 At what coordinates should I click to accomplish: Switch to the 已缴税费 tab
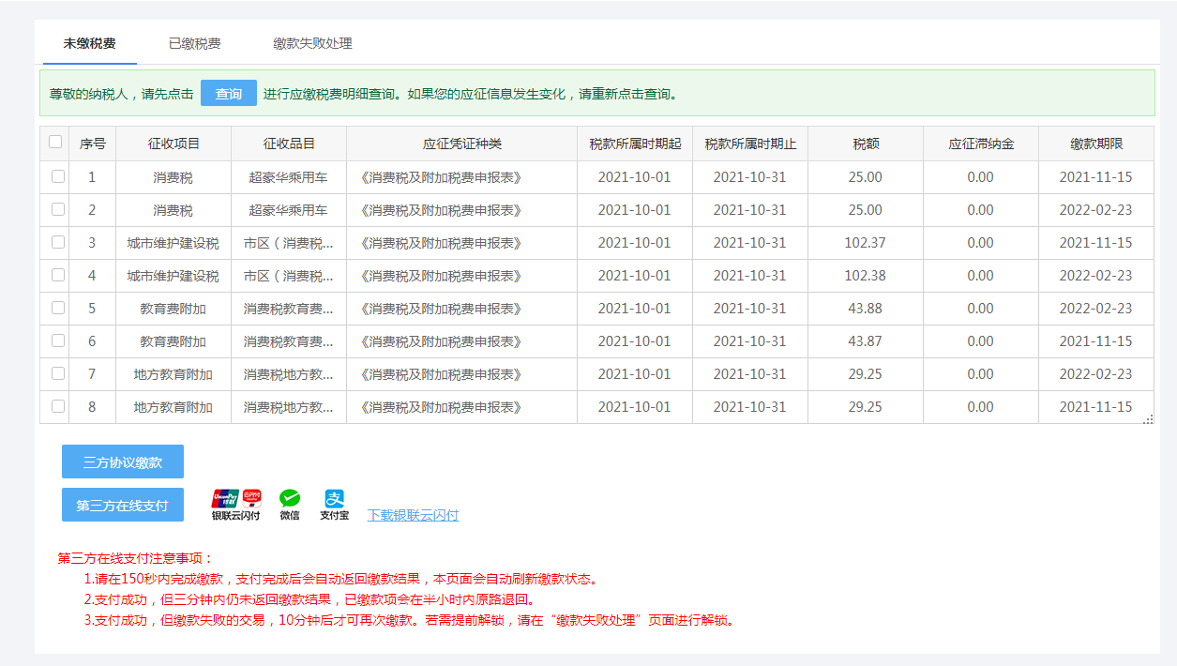pyautogui.click(x=195, y=44)
